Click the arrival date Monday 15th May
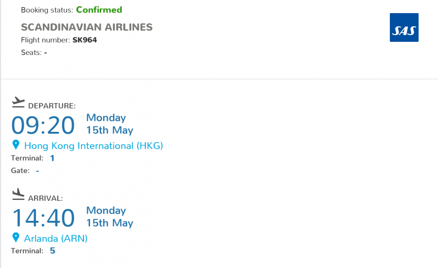Screen dimensions: 438x268 [109, 216]
